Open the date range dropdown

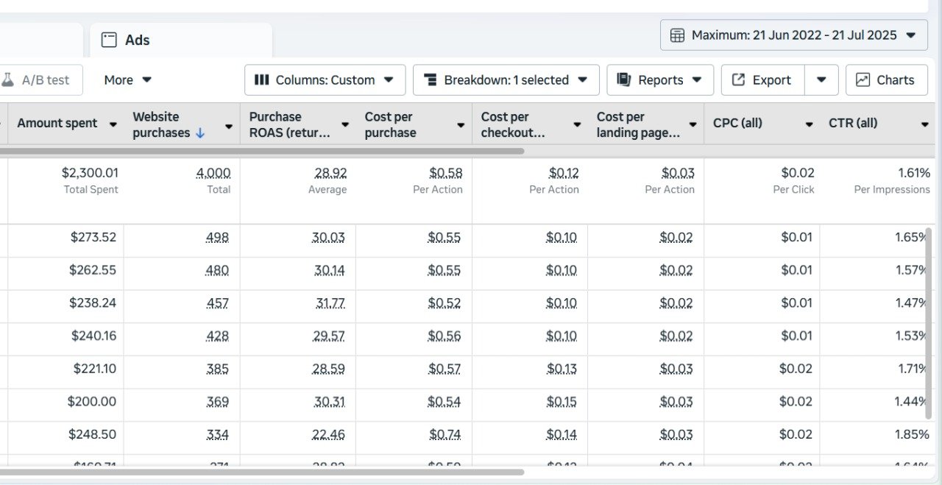click(911, 35)
